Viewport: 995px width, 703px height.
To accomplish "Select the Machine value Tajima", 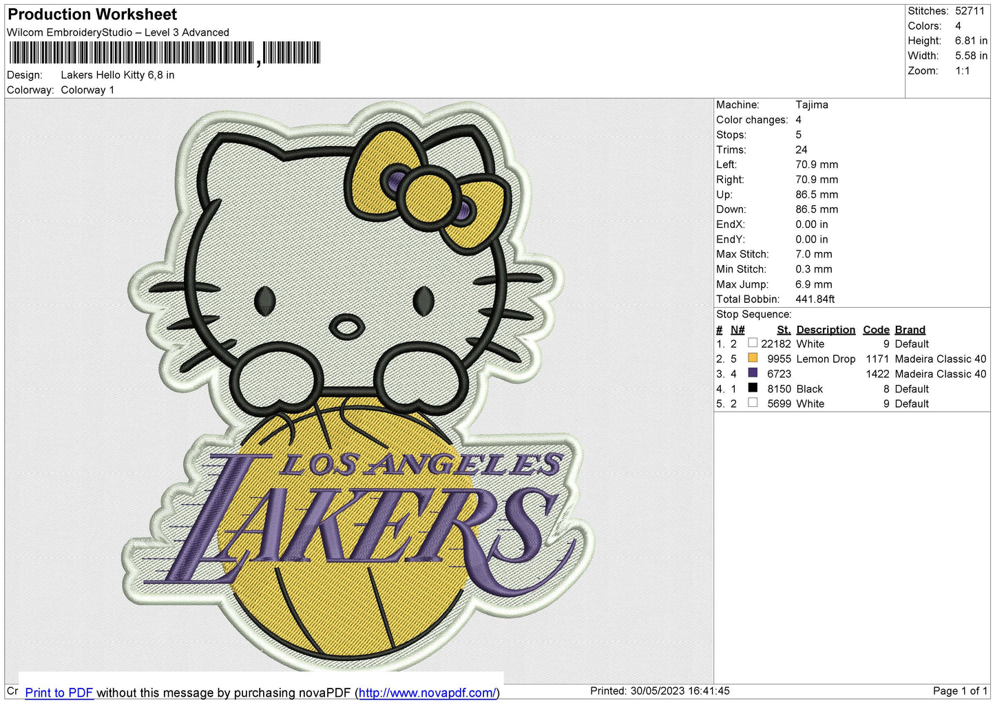I will click(x=812, y=105).
